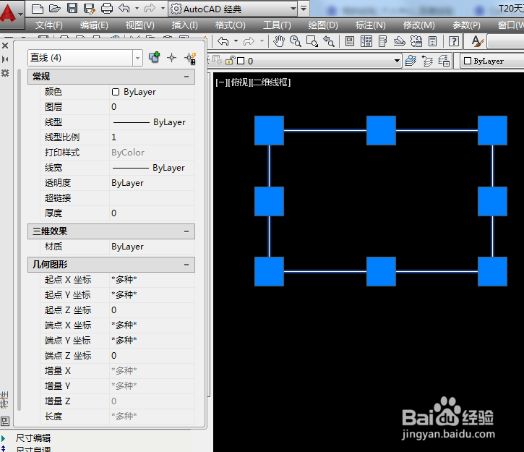Viewport: 524px width, 452px height.
Task: Close the properties palette
Action: pos(5,46)
